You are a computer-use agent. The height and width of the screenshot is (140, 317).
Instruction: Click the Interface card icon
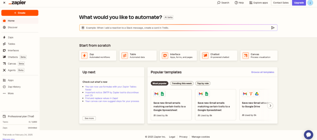(x=165, y=56)
